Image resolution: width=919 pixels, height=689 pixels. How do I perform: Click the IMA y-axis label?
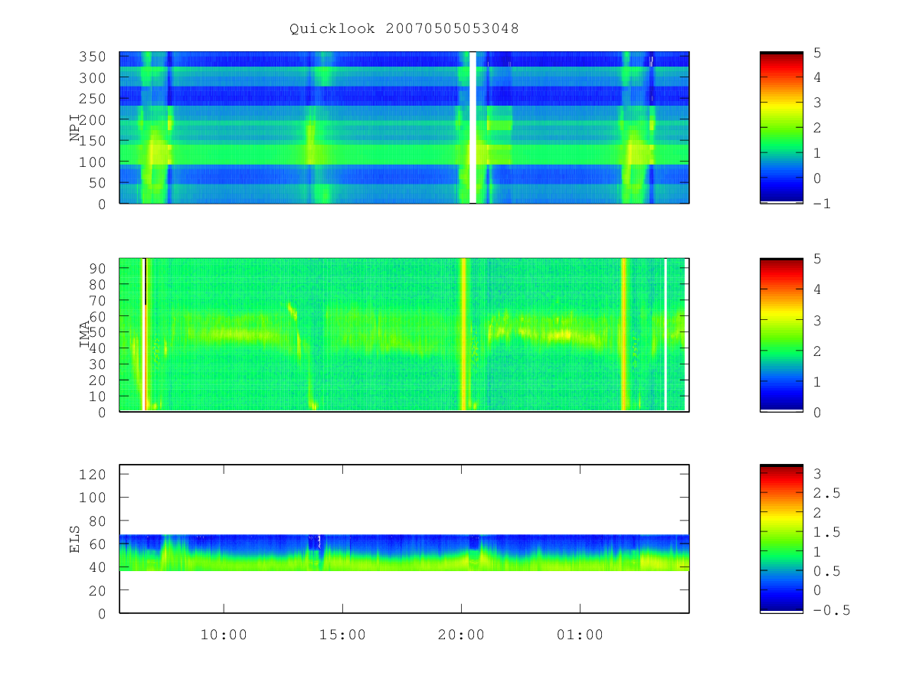[85, 335]
